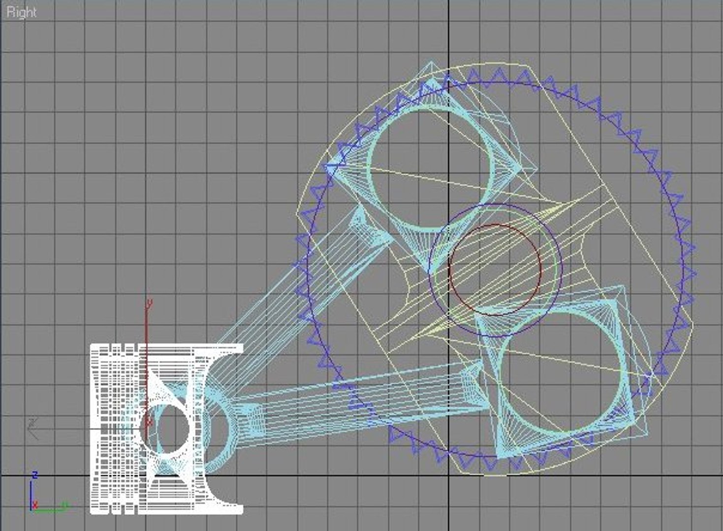
Task: Click the Right viewport label
Action: click(x=21, y=12)
